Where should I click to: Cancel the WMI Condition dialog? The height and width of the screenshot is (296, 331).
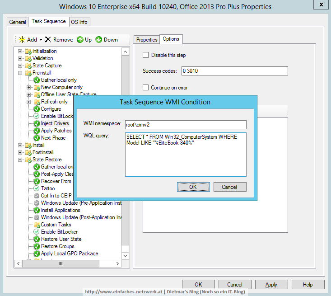coord(230,187)
